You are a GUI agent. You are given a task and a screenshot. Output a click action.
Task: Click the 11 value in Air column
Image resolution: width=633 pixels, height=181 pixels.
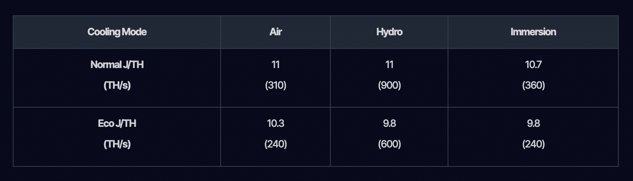pyautogui.click(x=276, y=64)
